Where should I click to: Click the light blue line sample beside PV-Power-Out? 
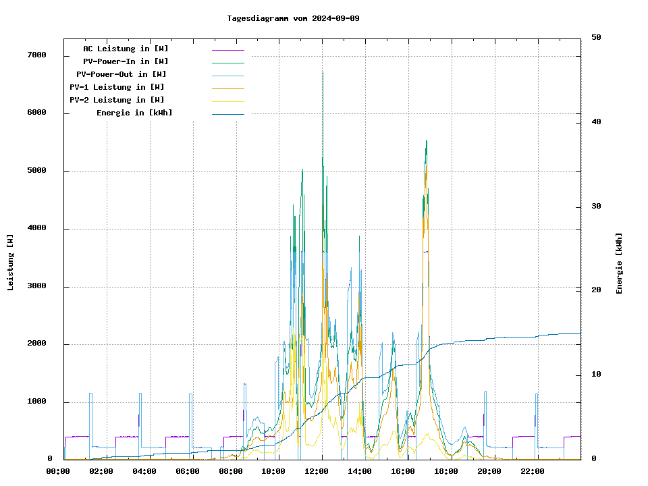(227, 76)
